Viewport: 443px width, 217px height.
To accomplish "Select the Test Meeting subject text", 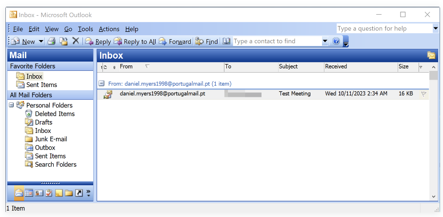I will [x=295, y=94].
